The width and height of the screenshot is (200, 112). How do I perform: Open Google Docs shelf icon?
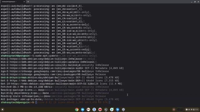[94, 110]
